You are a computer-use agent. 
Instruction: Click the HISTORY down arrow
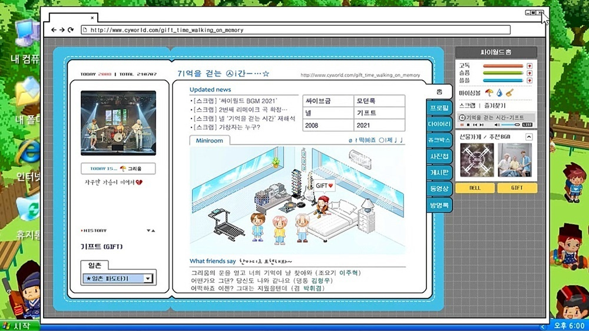coord(148,230)
